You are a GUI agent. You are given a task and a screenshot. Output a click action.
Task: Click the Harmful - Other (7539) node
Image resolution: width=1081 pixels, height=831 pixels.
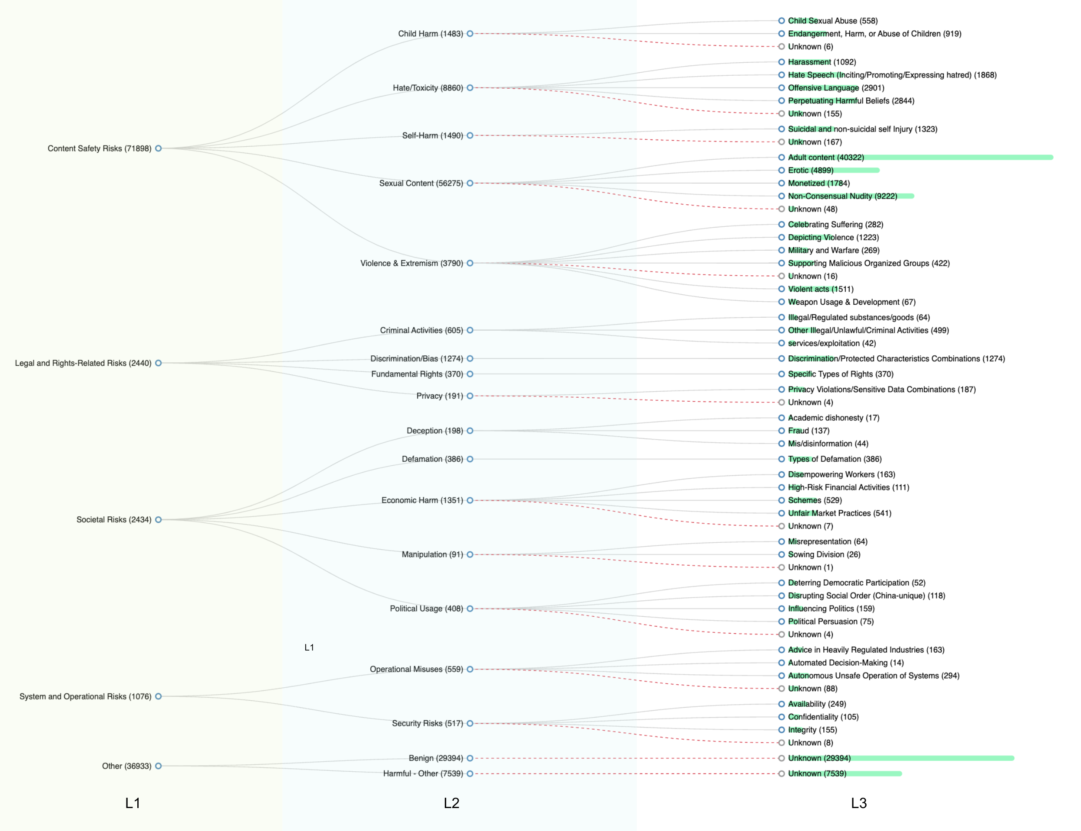coord(423,773)
